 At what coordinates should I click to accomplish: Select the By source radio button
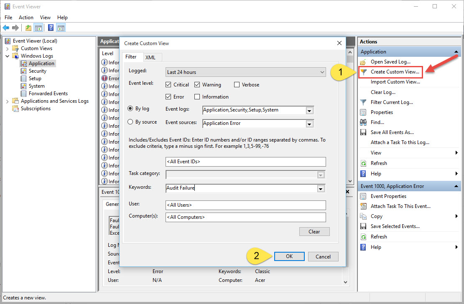(130, 122)
